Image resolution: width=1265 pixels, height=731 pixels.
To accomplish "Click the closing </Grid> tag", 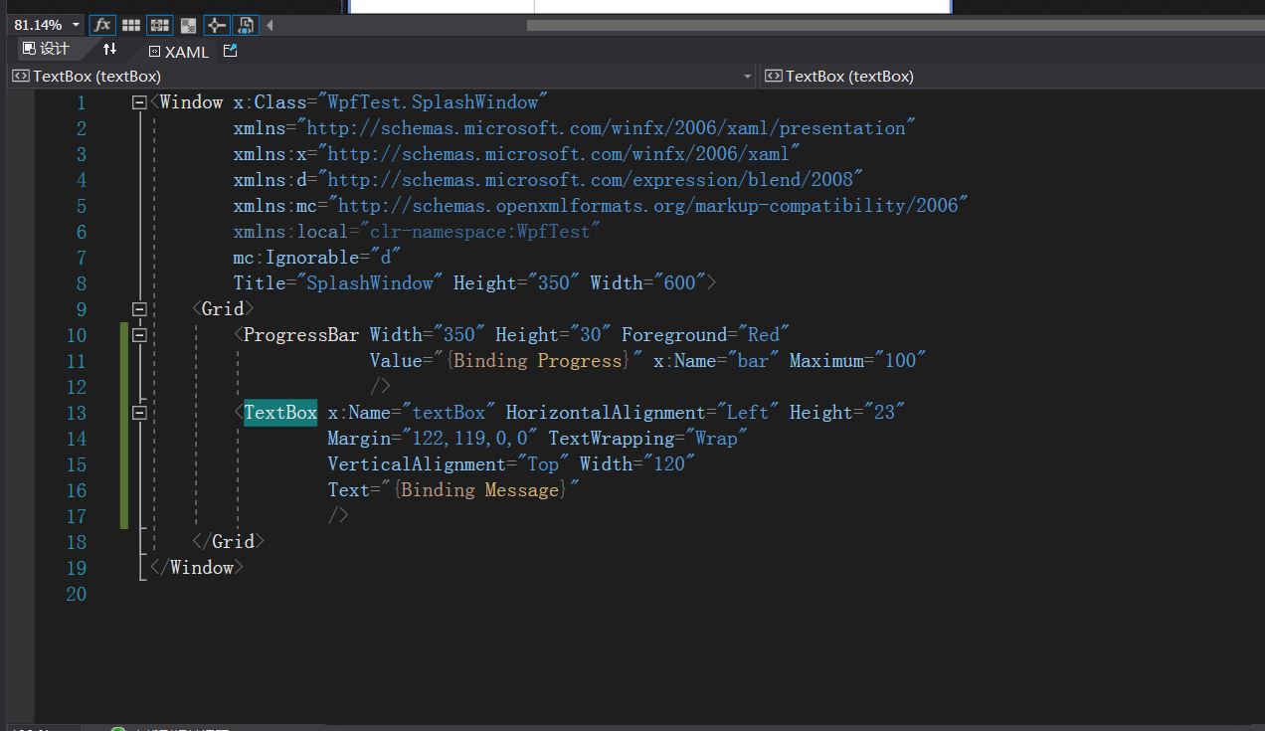I will pos(228,542).
